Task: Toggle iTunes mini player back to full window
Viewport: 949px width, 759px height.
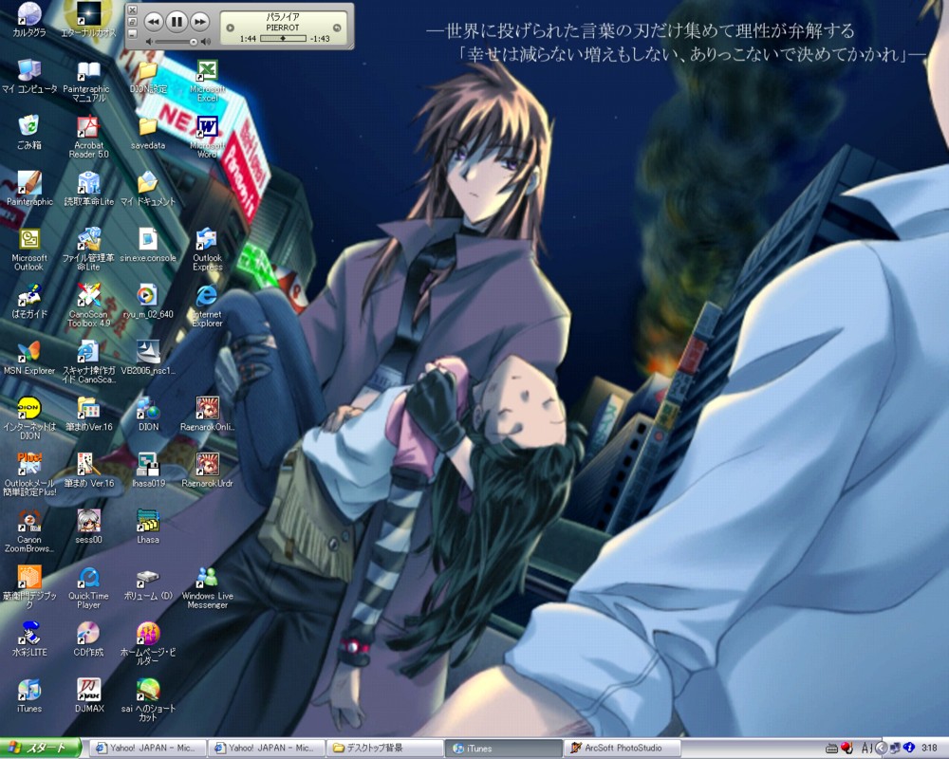Action: pyautogui.click(x=133, y=22)
